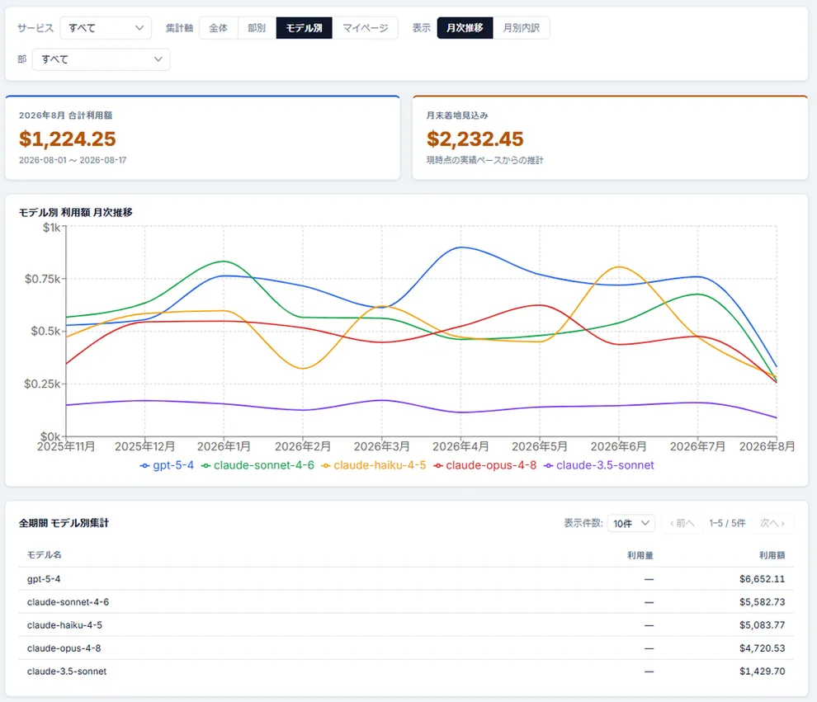Viewport: 817px width, 702px height.
Task: Toggle claude-sonnet-4-6 series in chart legend
Action: click(x=258, y=465)
